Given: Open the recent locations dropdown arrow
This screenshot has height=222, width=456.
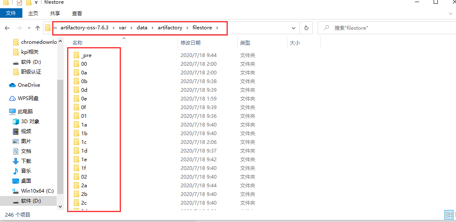Looking at the screenshot, I should coord(29,28).
